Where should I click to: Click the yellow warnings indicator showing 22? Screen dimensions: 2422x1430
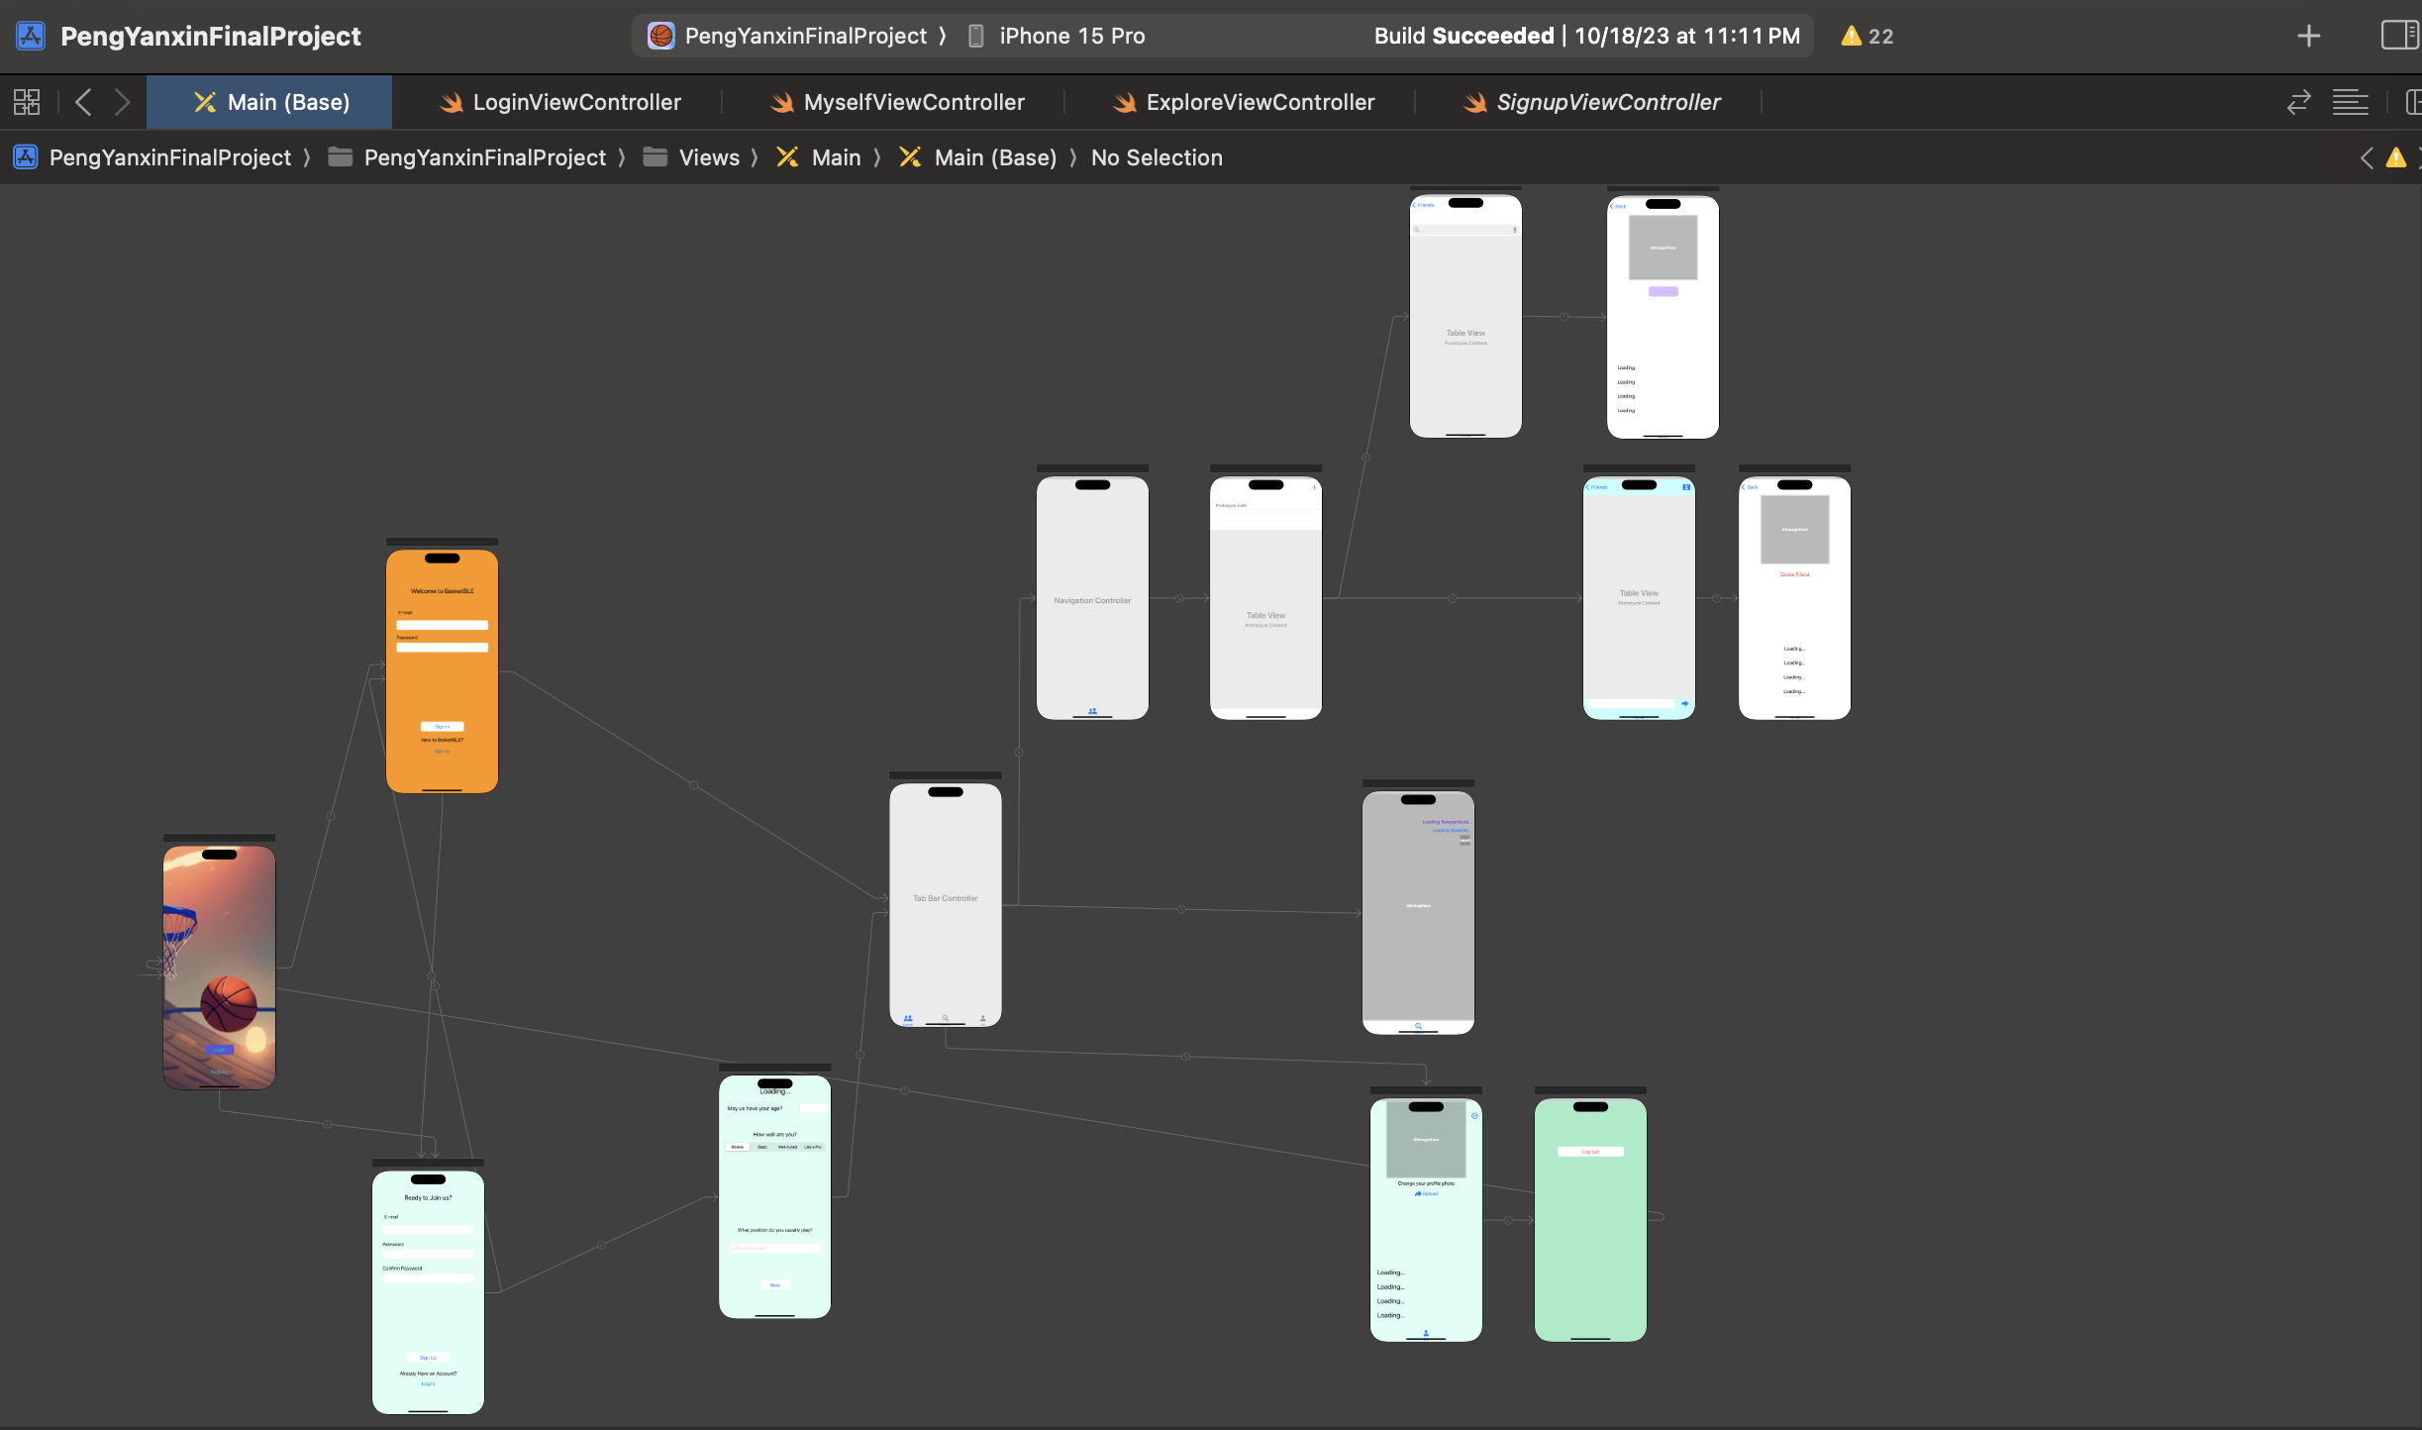[1867, 36]
